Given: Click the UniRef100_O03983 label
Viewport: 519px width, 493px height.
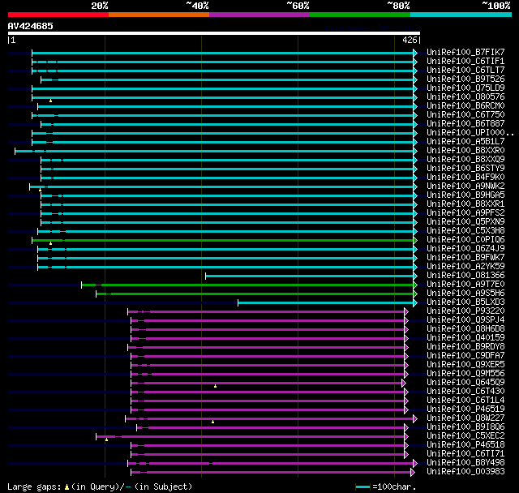Looking at the screenshot, I should (465, 472).
